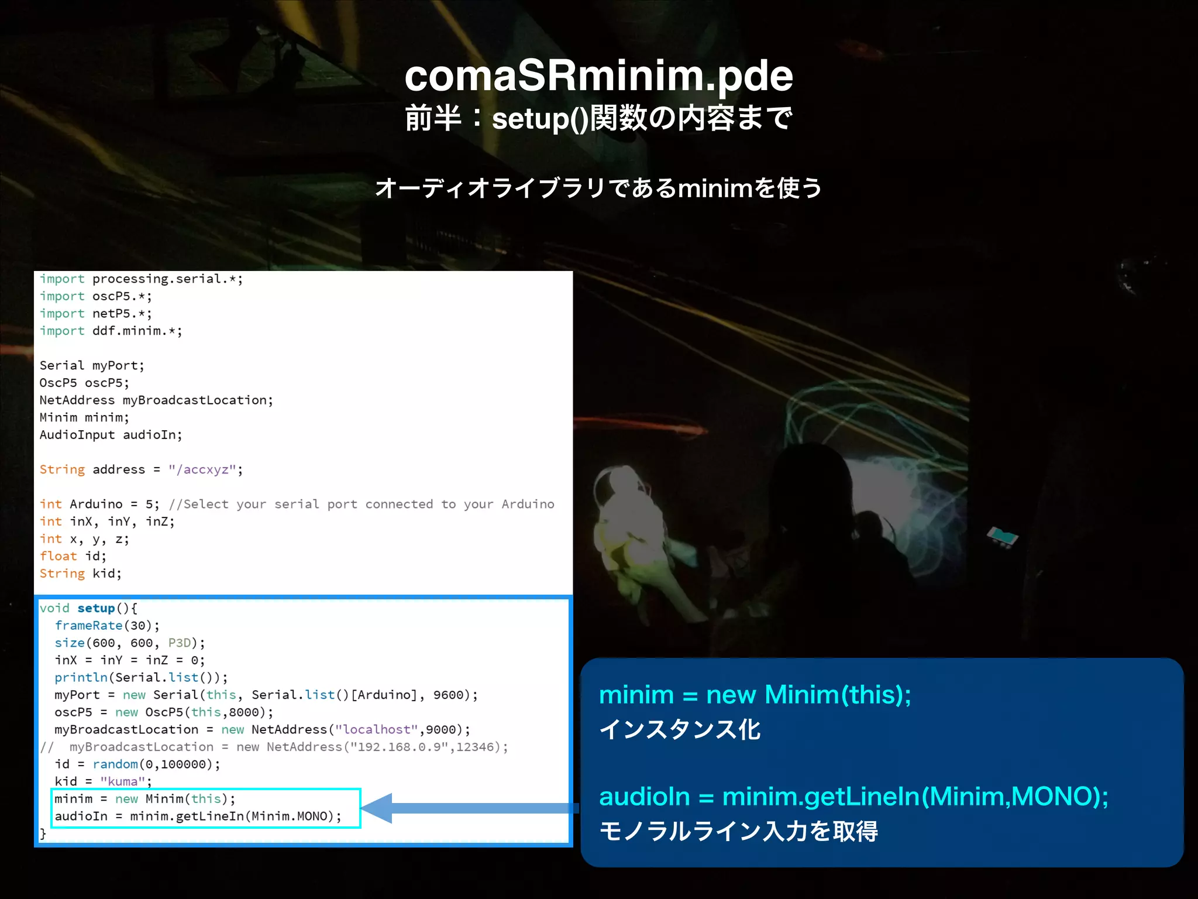Viewport: 1198px width, 899px height.
Task: Click the line with NetAddress("localhost",9000)
Action: pyautogui.click(x=262, y=730)
